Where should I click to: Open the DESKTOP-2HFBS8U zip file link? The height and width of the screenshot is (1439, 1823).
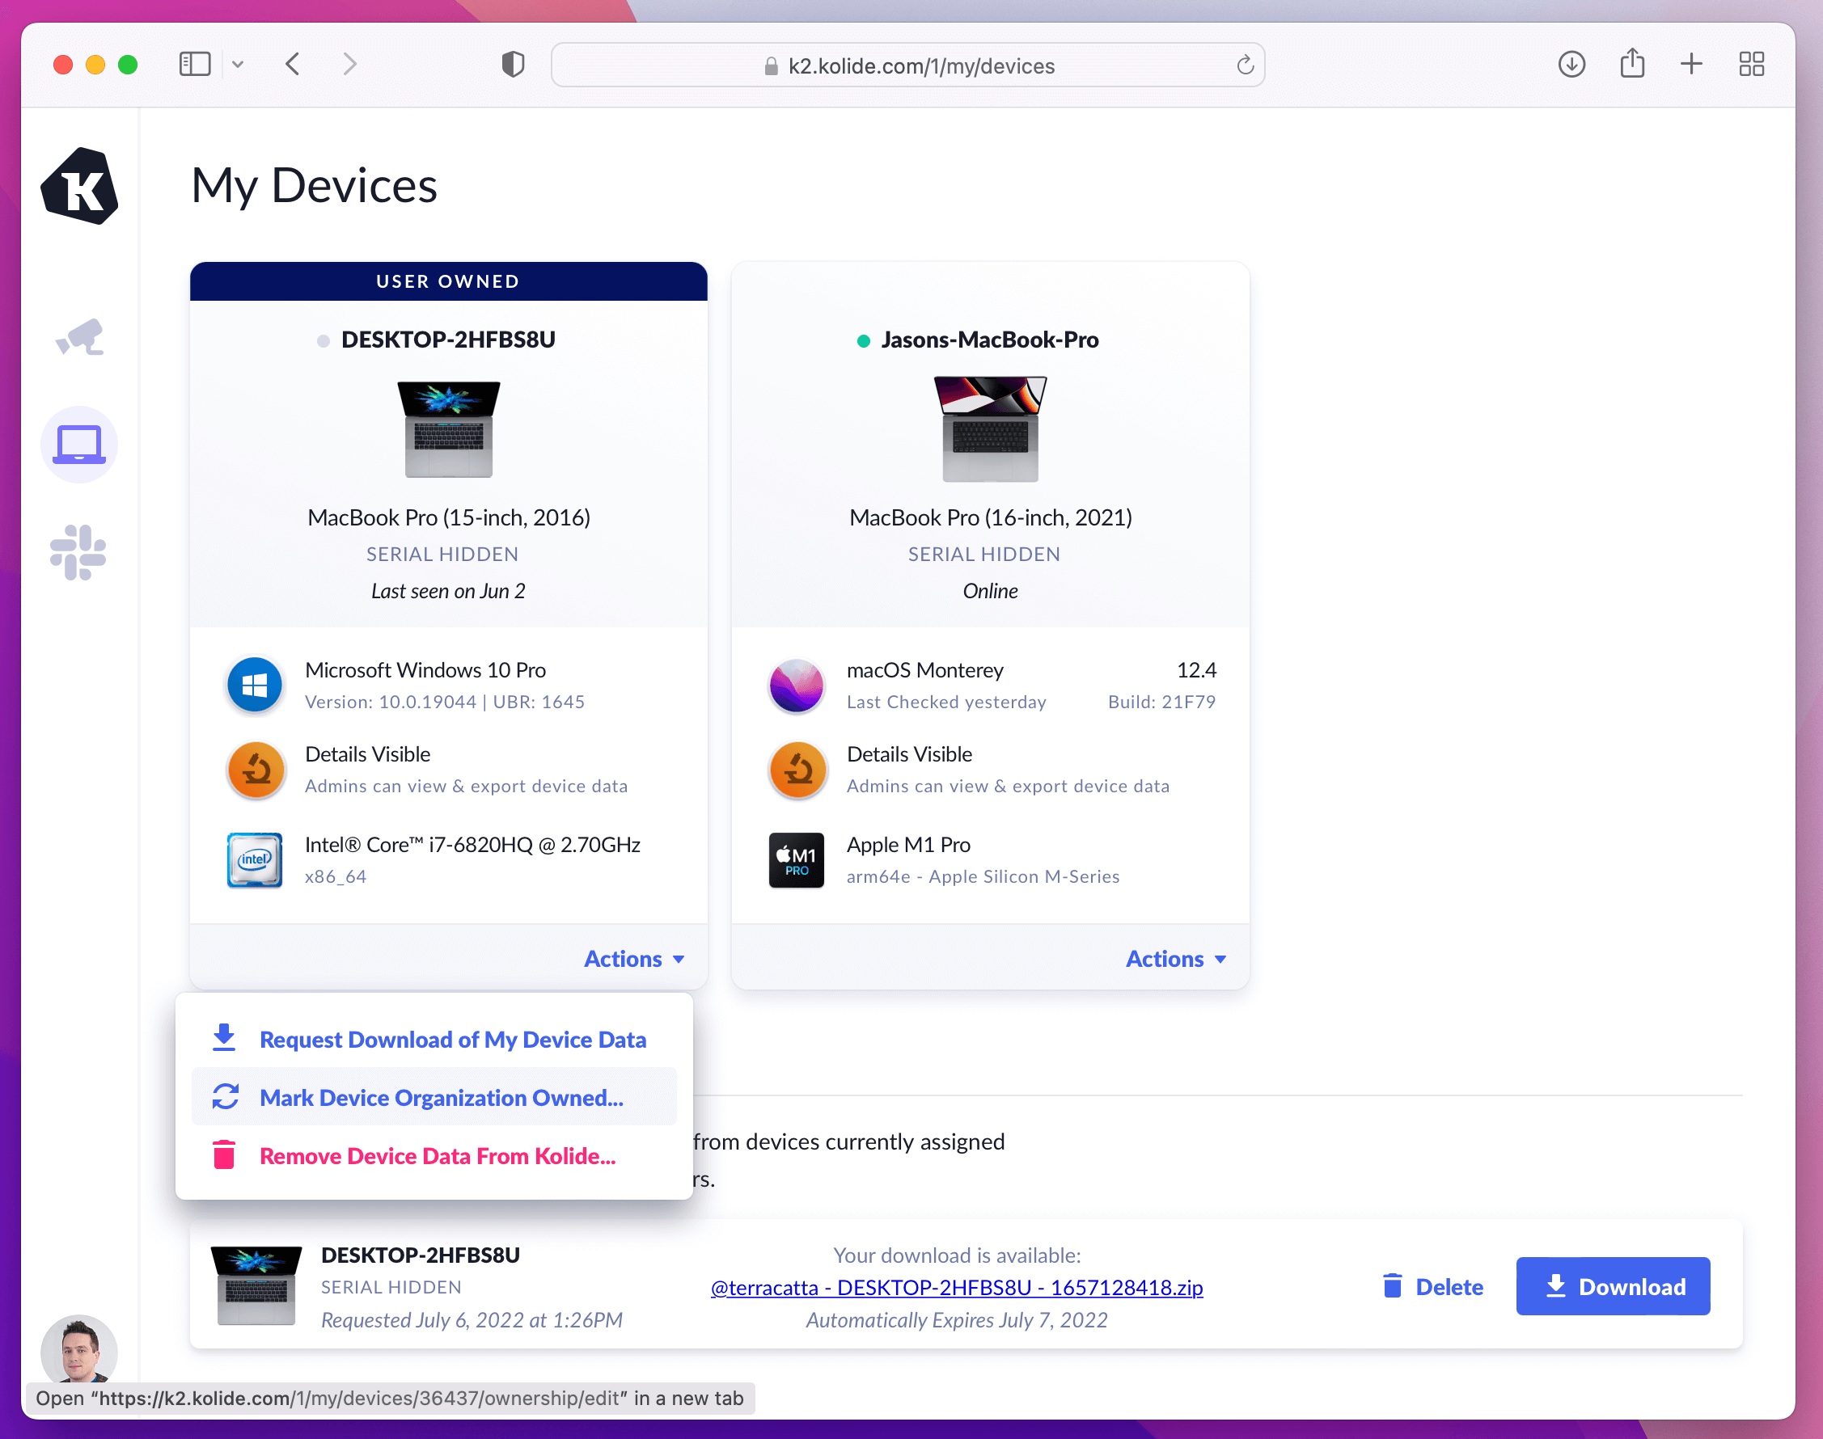957,1287
